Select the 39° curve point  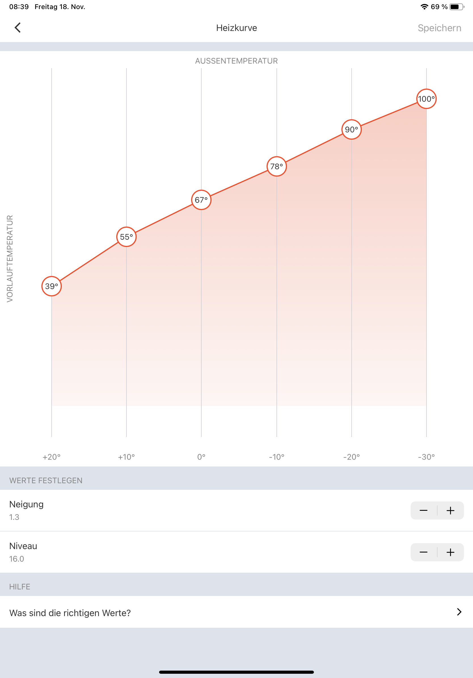[x=52, y=286]
